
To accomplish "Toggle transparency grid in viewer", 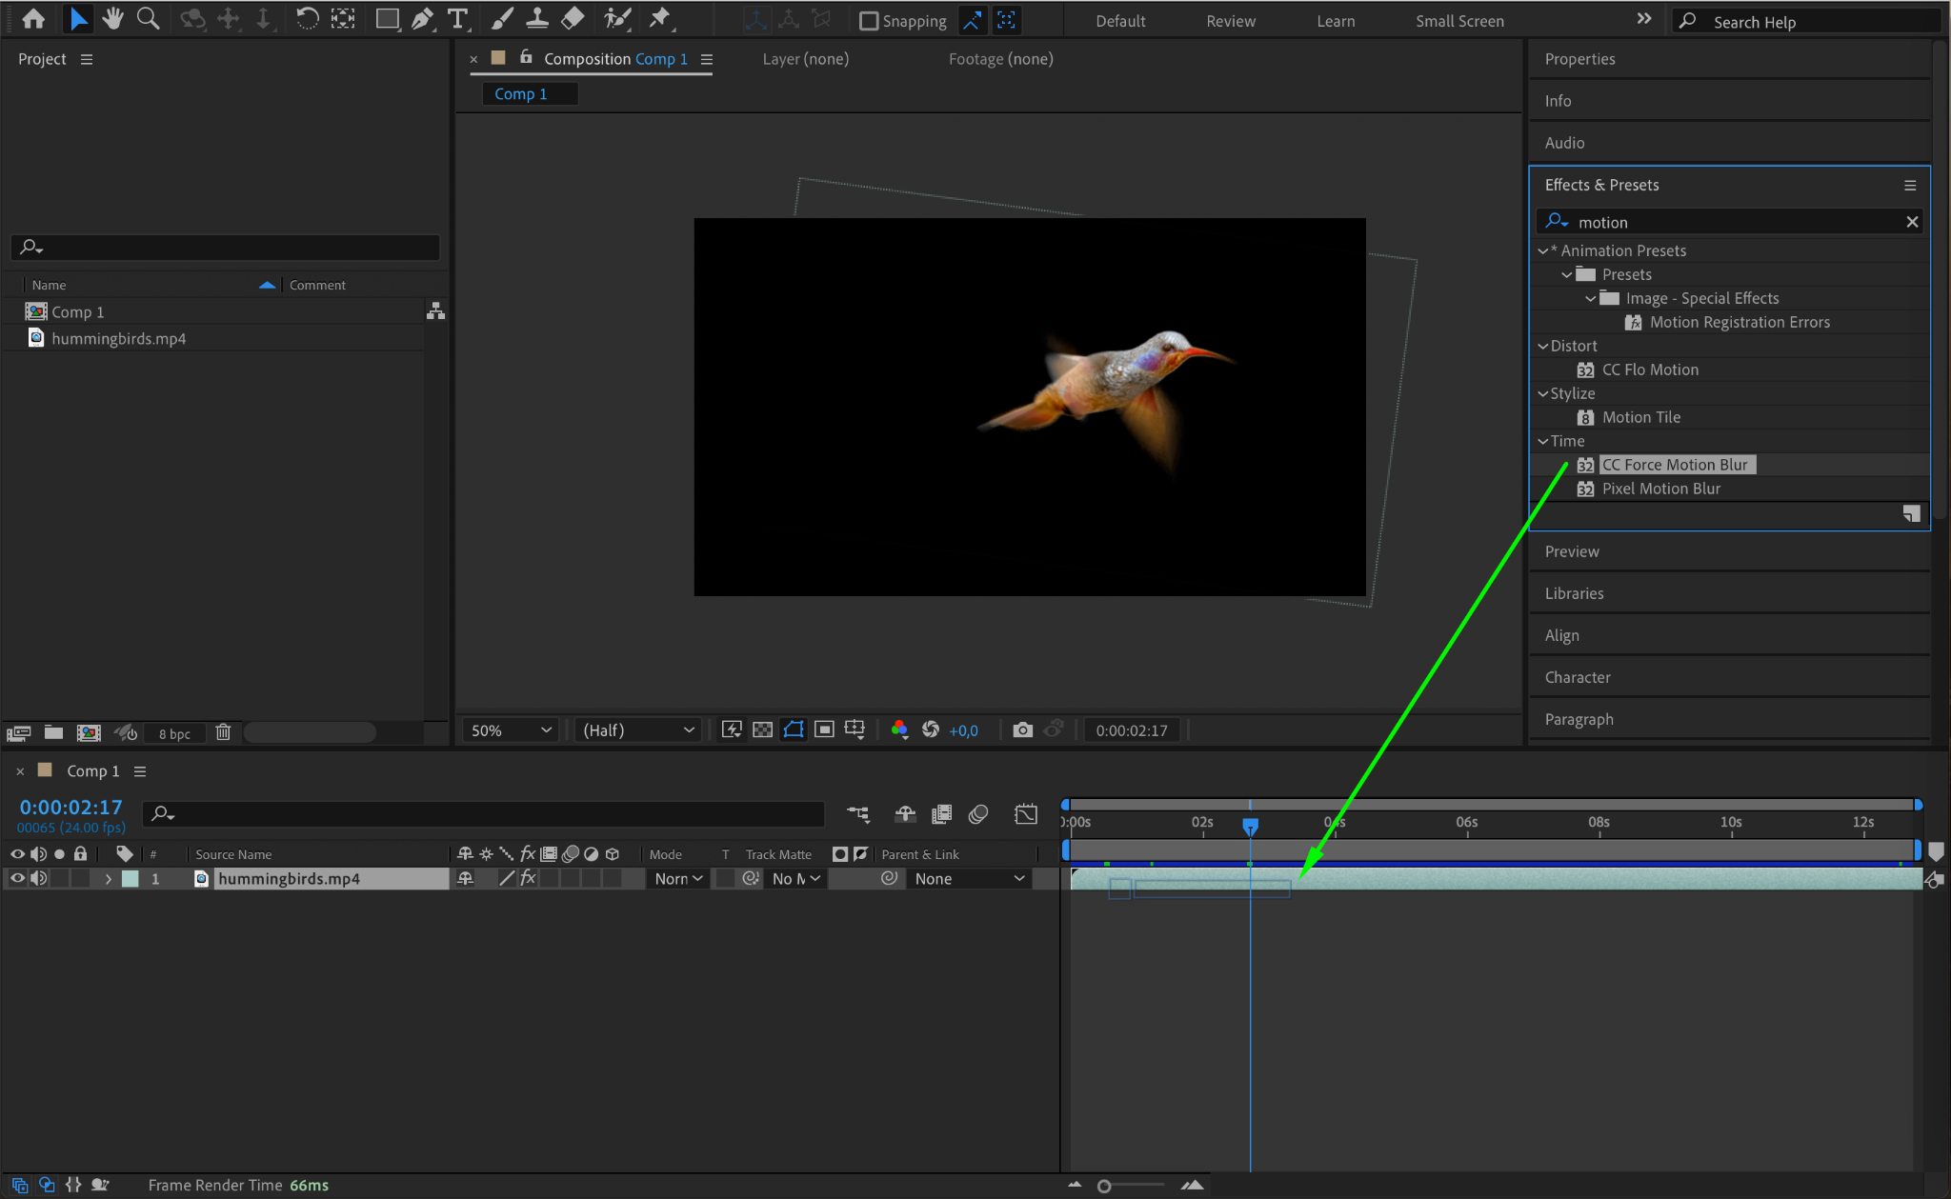I will [x=762, y=729].
